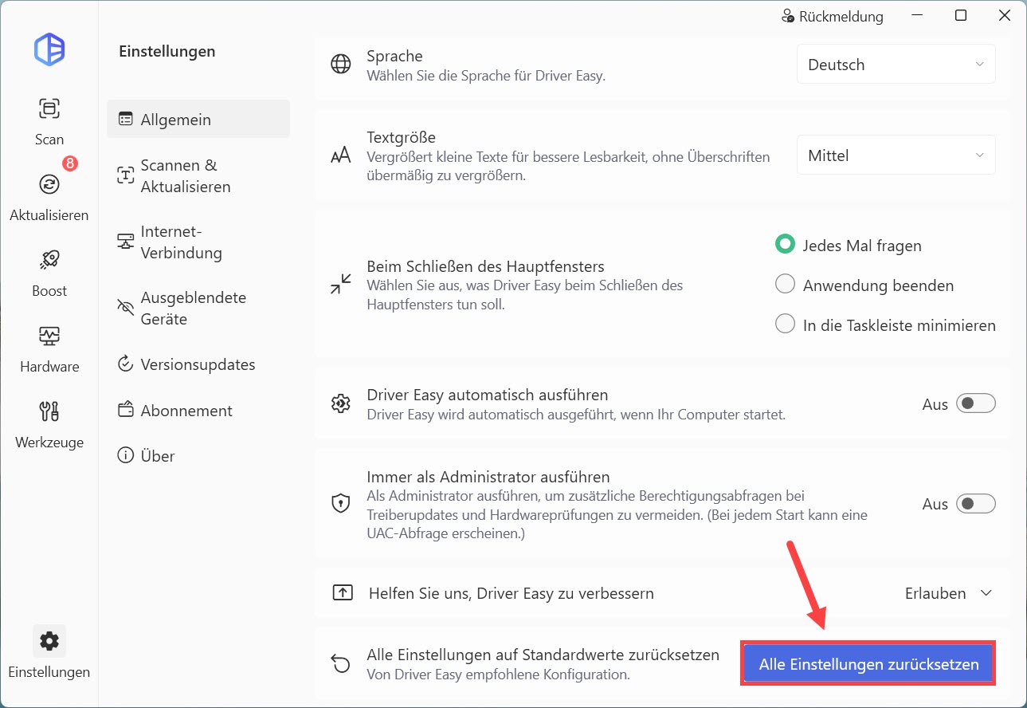1027x708 pixels.
Task: Click the Rückmeldung feedback icon
Action: point(788,16)
